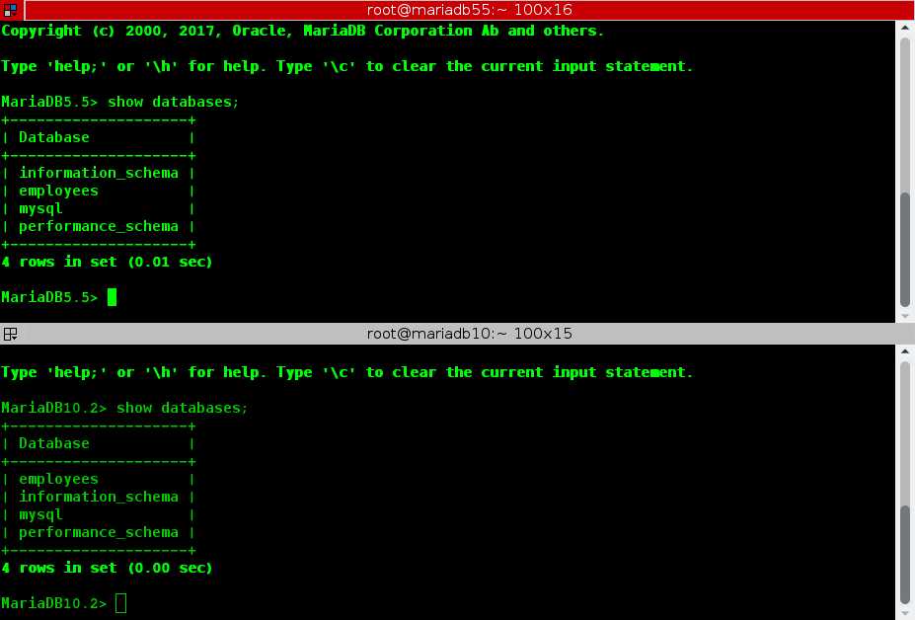Click the 'Database' header in MariaDB10.2 table
The height and width of the screenshot is (620, 915).
(x=53, y=443)
